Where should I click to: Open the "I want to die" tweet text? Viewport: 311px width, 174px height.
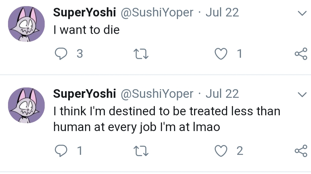tap(86, 30)
